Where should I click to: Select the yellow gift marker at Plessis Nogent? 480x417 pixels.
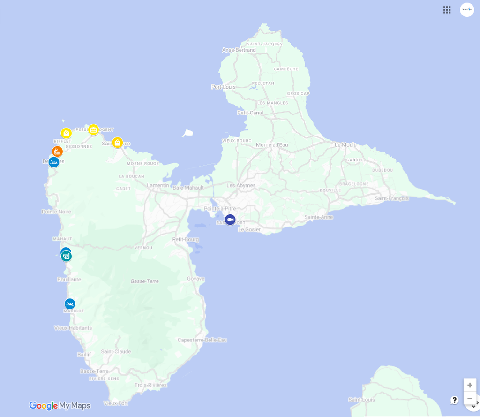(x=94, y=129)
